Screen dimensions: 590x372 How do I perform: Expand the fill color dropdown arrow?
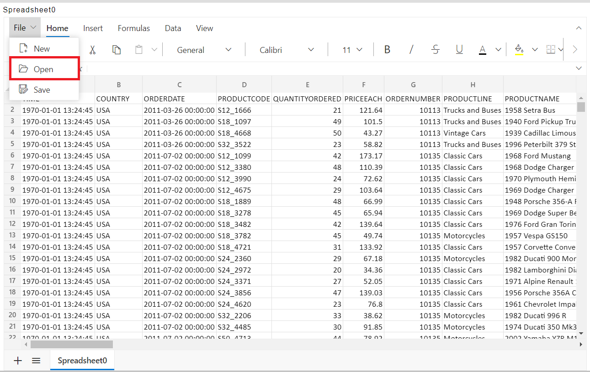(535, 50)
